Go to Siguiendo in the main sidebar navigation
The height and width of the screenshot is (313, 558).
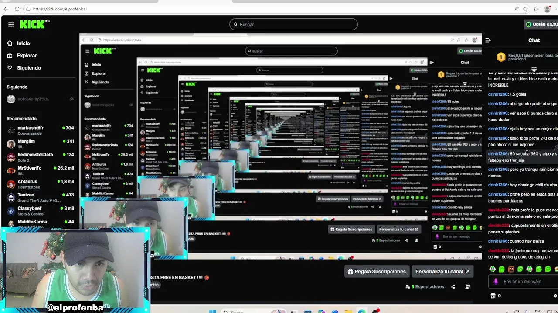tap(29, 68)
